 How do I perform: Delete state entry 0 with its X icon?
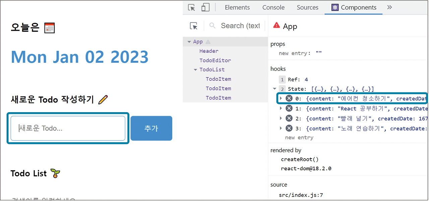pos(289,98)
